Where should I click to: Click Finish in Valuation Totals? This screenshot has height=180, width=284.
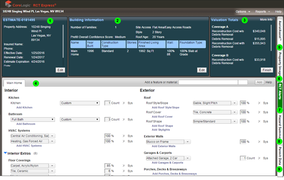pos(267,70)
